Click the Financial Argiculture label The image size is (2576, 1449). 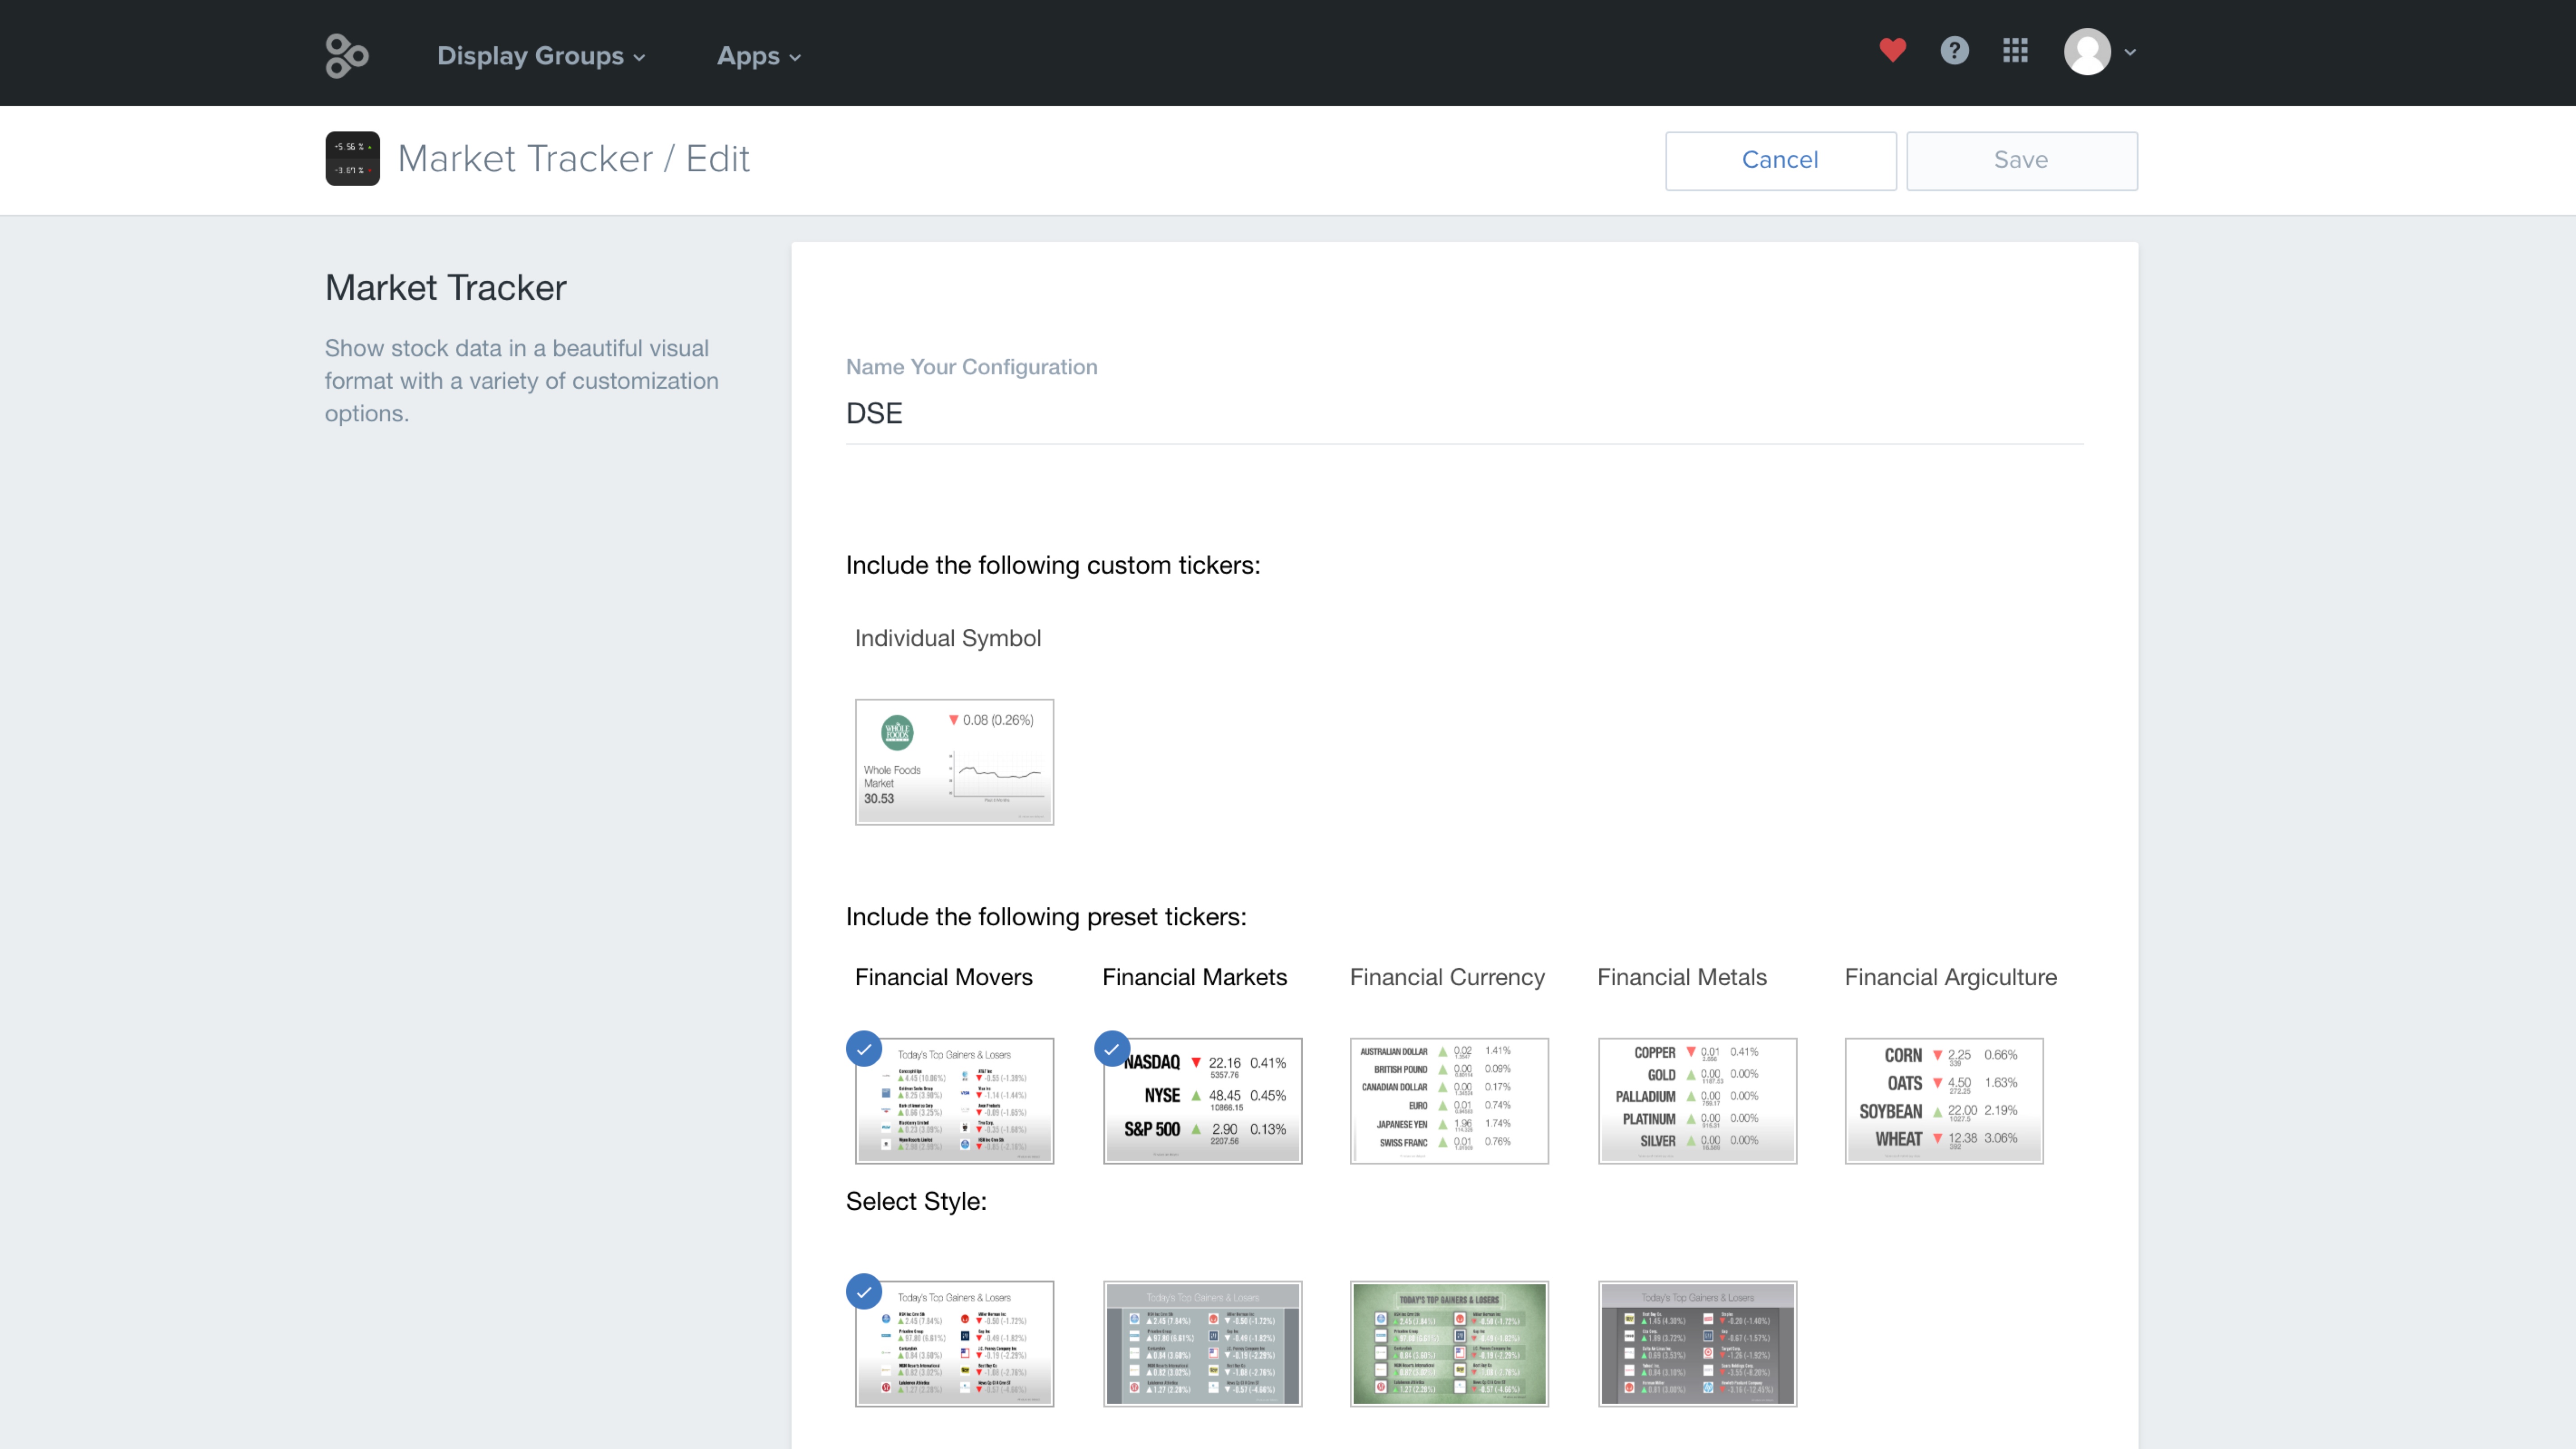point(1950,977)
